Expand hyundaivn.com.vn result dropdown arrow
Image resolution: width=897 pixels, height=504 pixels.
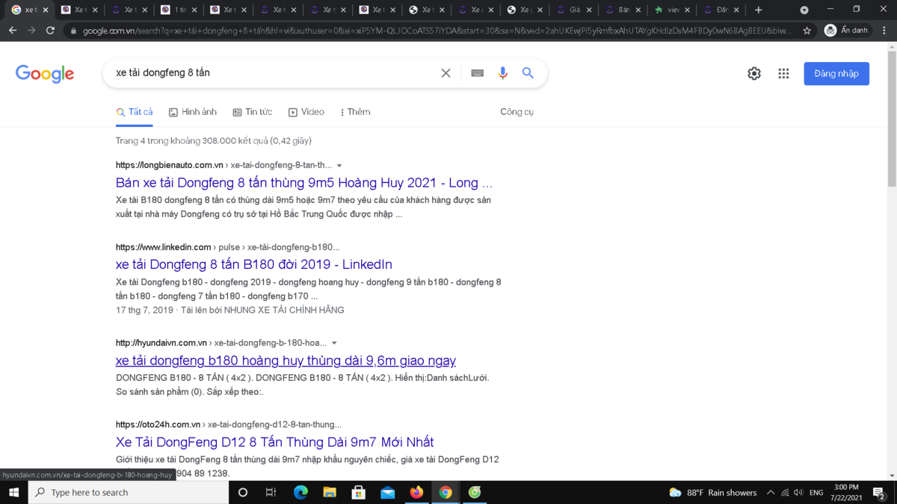334,343
